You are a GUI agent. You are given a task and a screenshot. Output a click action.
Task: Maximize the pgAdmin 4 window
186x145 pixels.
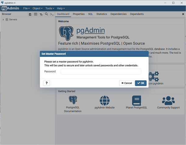173,3
